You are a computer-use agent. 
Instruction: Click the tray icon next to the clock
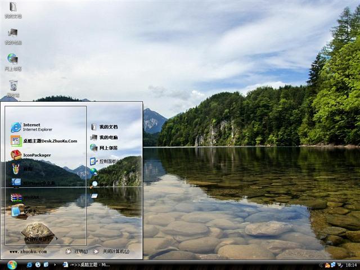click(x=340, y=265)
